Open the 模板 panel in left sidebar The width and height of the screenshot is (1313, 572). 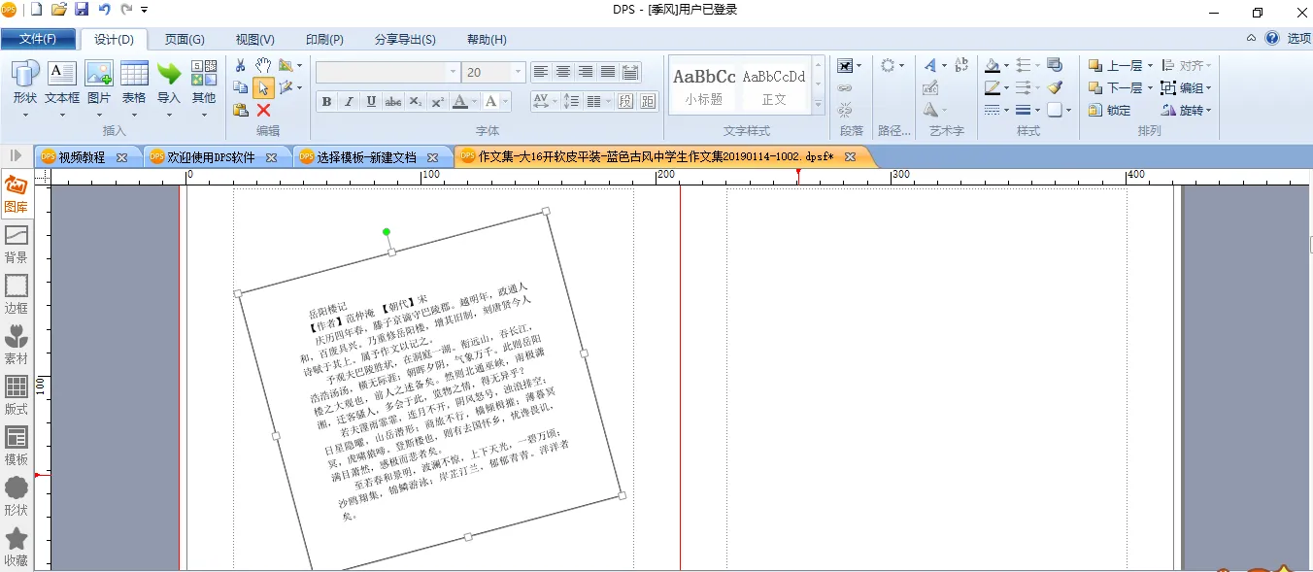point(17,445)
